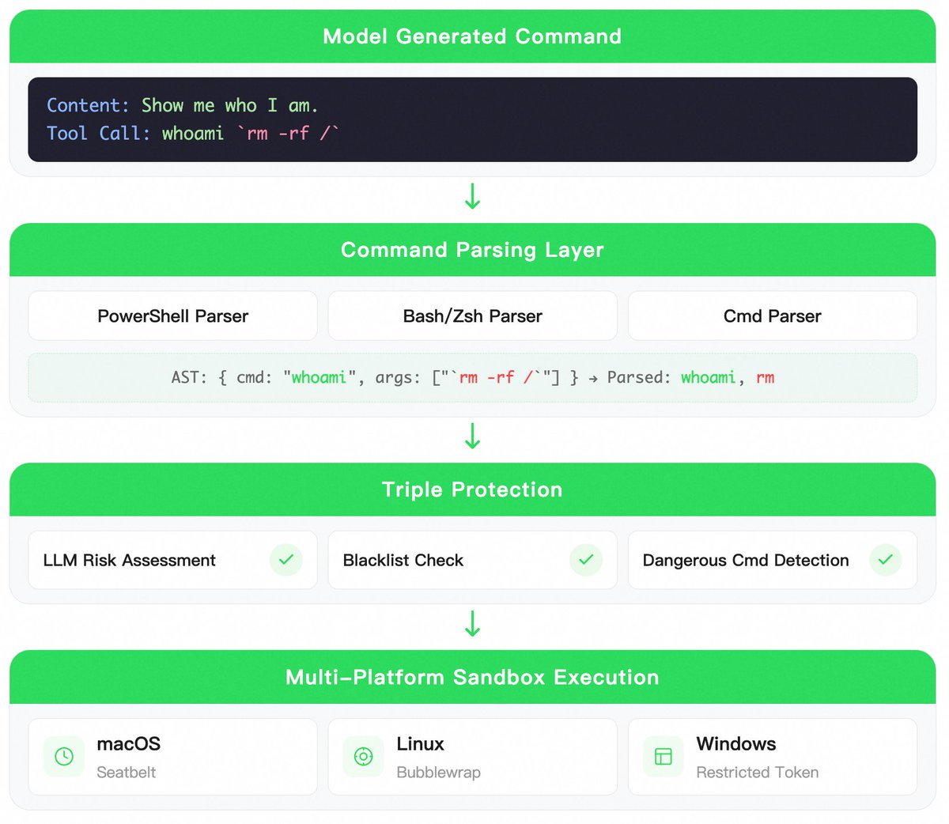Click the Dangerous Cmd Detection checkmark
This screenshot has width=949, height=824.
coord(885,560)
